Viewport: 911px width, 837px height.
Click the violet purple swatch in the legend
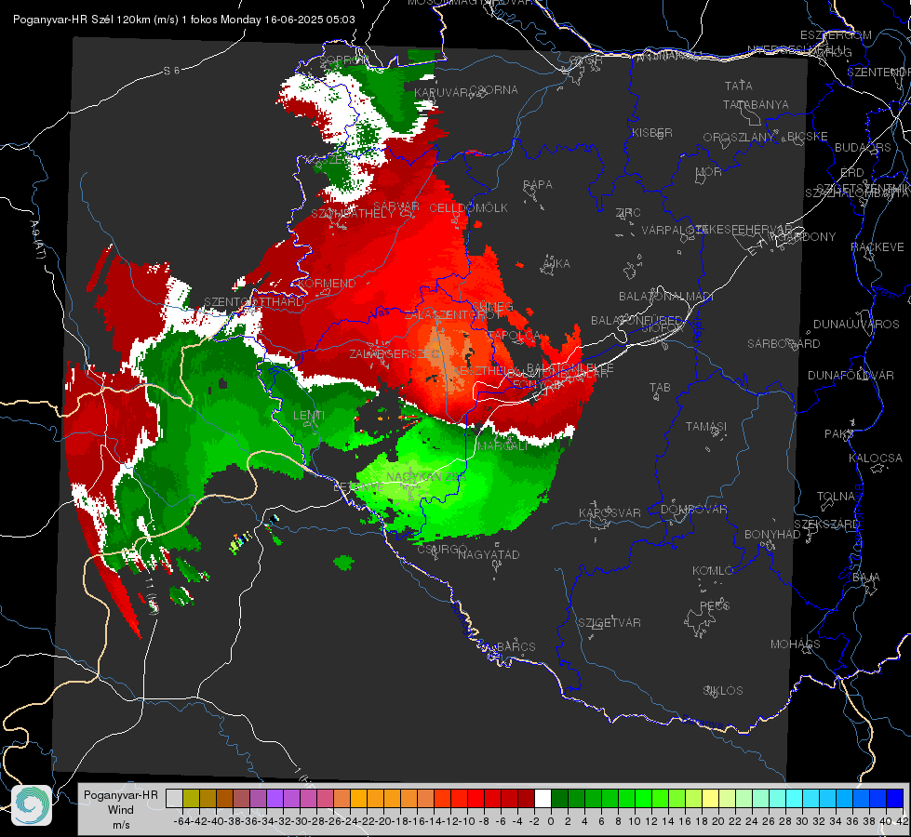275,798
